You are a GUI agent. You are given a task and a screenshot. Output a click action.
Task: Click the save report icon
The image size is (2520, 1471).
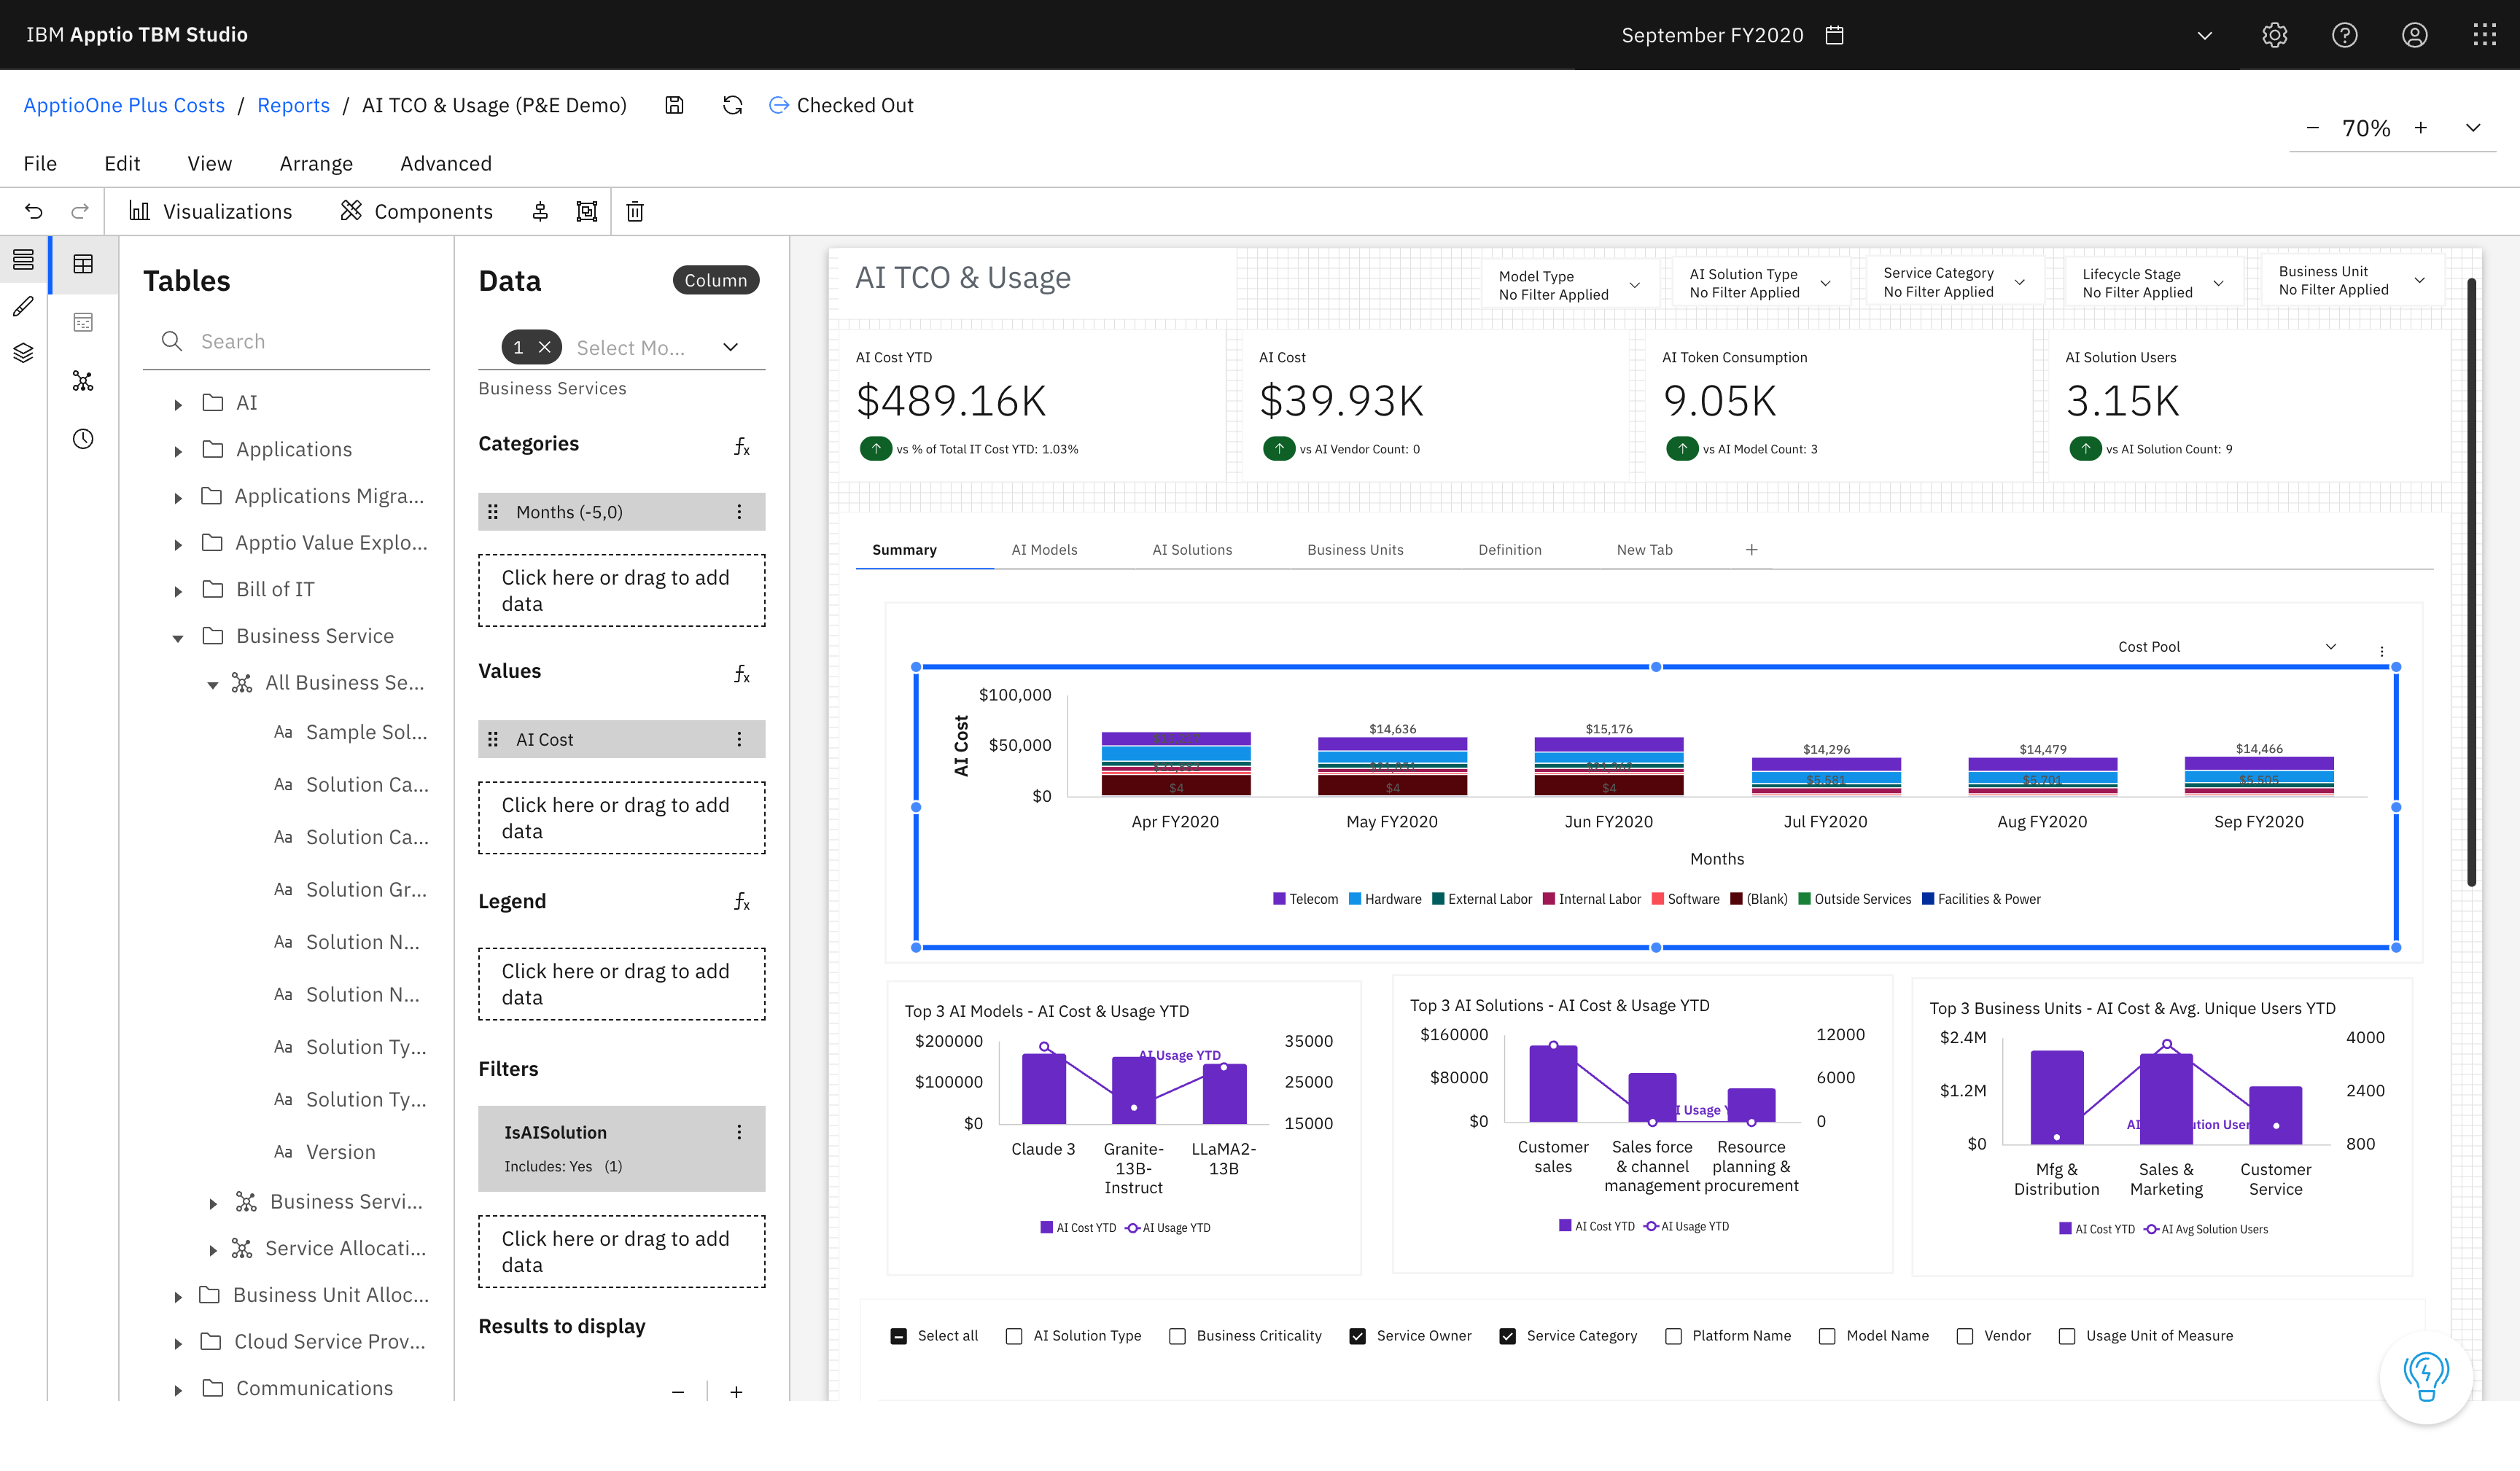click(x=675, y=105)
